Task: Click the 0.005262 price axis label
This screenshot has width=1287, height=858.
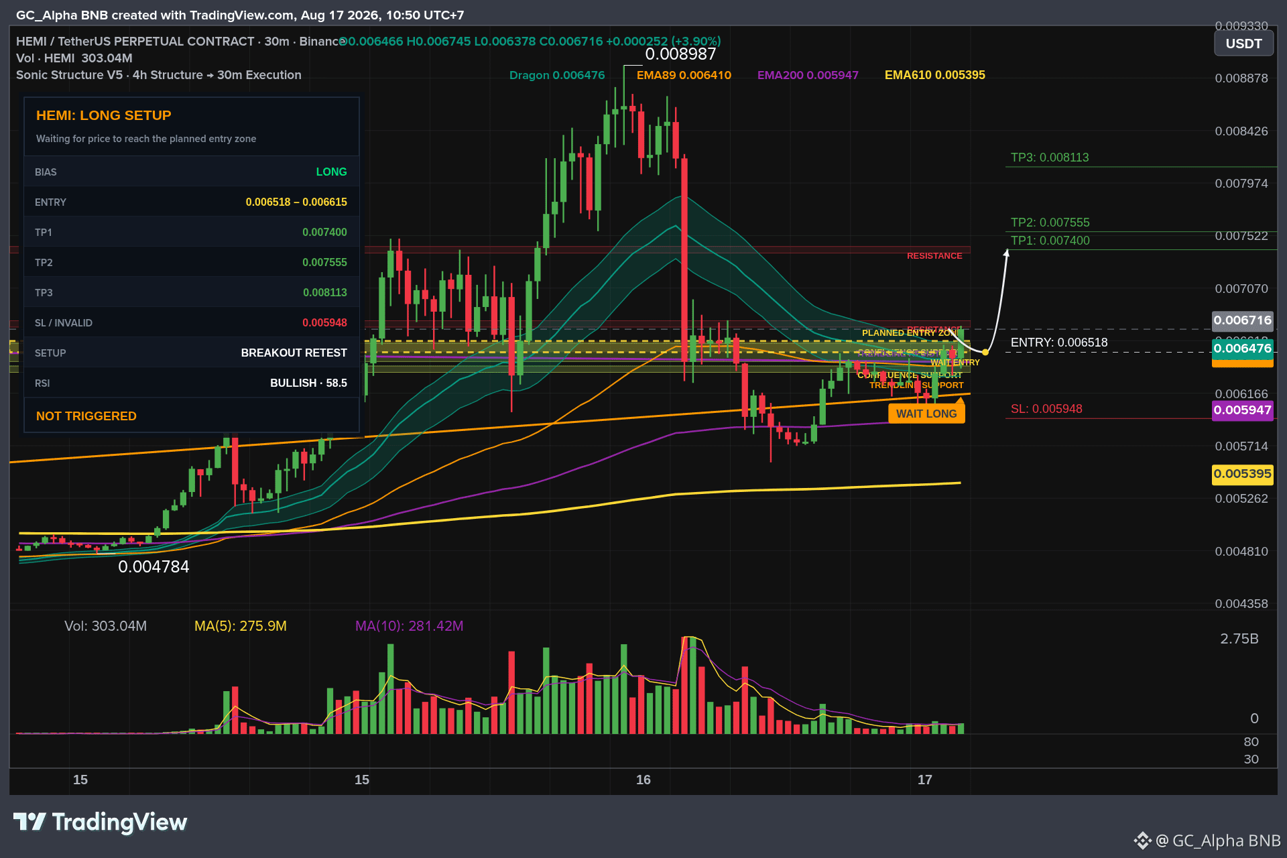Action: pos(1241,499)
